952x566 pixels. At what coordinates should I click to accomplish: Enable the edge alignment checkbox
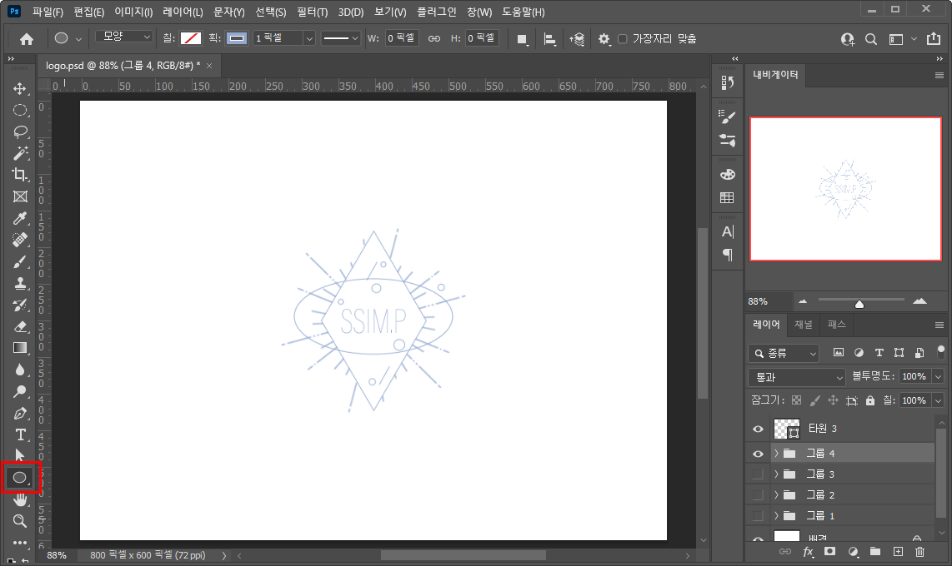click(x=623, y=39)
